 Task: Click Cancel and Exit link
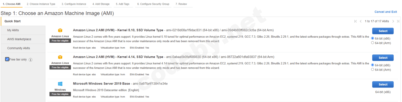tap(385, 12)
